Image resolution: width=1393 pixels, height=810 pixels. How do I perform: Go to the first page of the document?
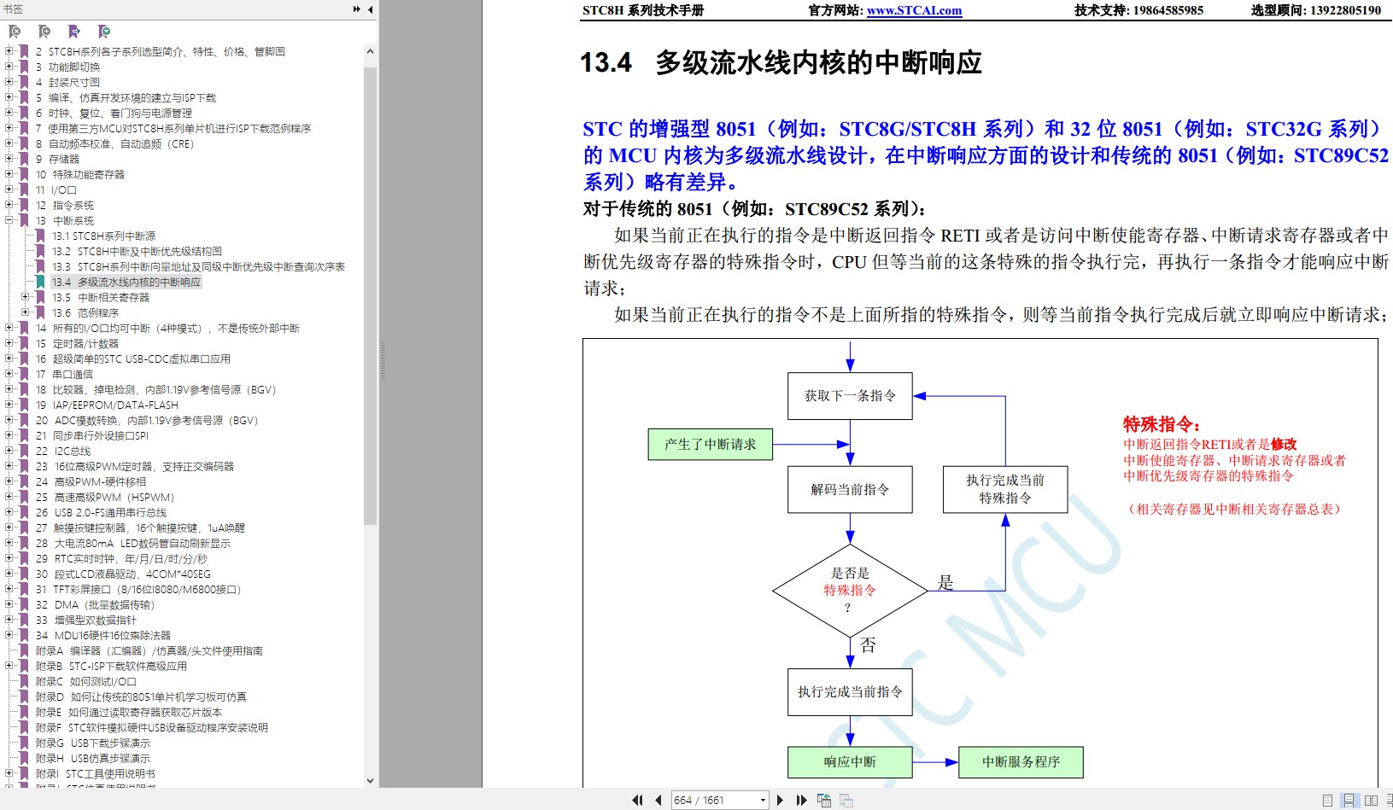pyautogui.click(x=637, y=800)
